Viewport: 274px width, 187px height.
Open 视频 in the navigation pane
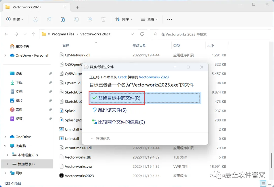[x=16, y=119]
